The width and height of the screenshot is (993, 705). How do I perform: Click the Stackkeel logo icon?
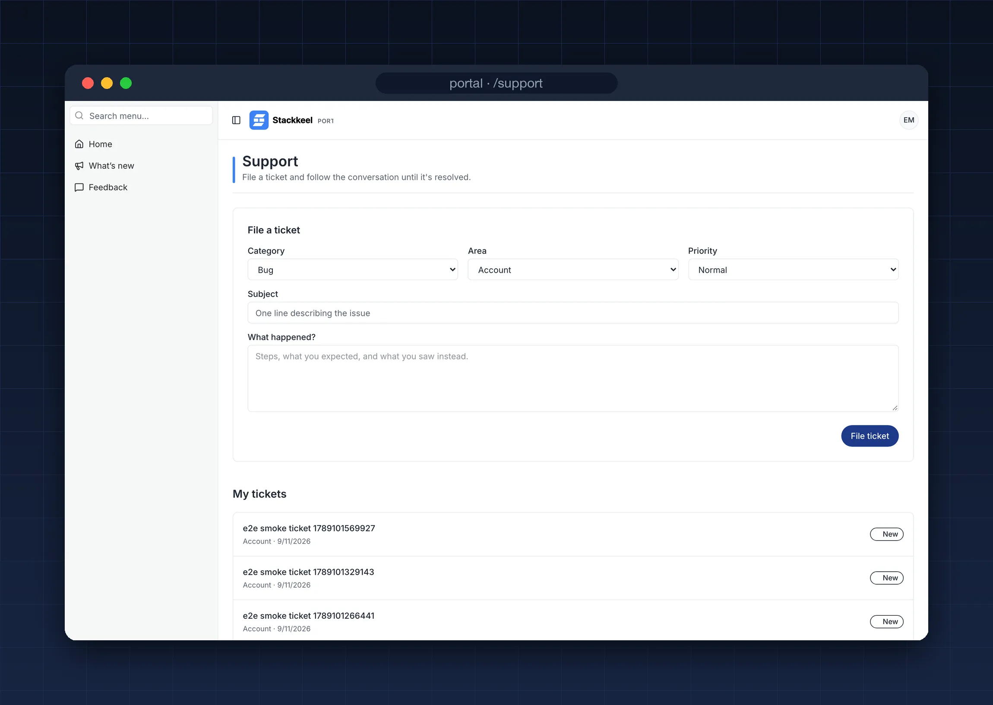(259, 120)
